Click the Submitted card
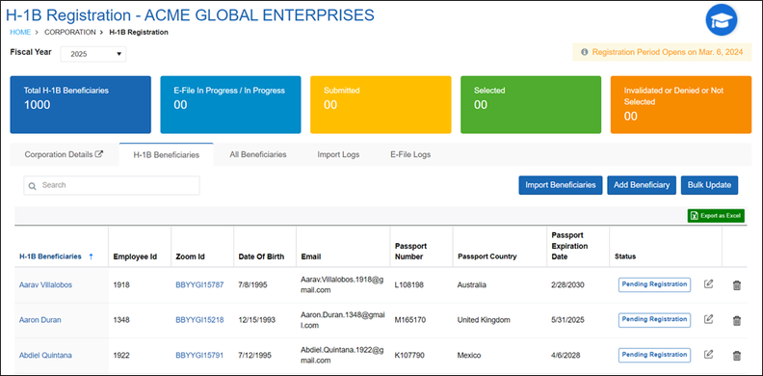763x376 pixels. [x=381, y=105]
